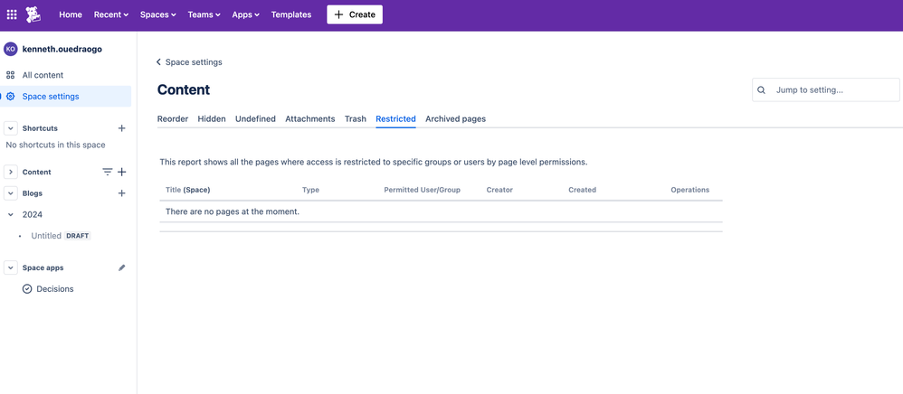Viewport: 903px width, 394px height.
Task: Add a shortcut with plus icon
Action: (x=121, y=128)
